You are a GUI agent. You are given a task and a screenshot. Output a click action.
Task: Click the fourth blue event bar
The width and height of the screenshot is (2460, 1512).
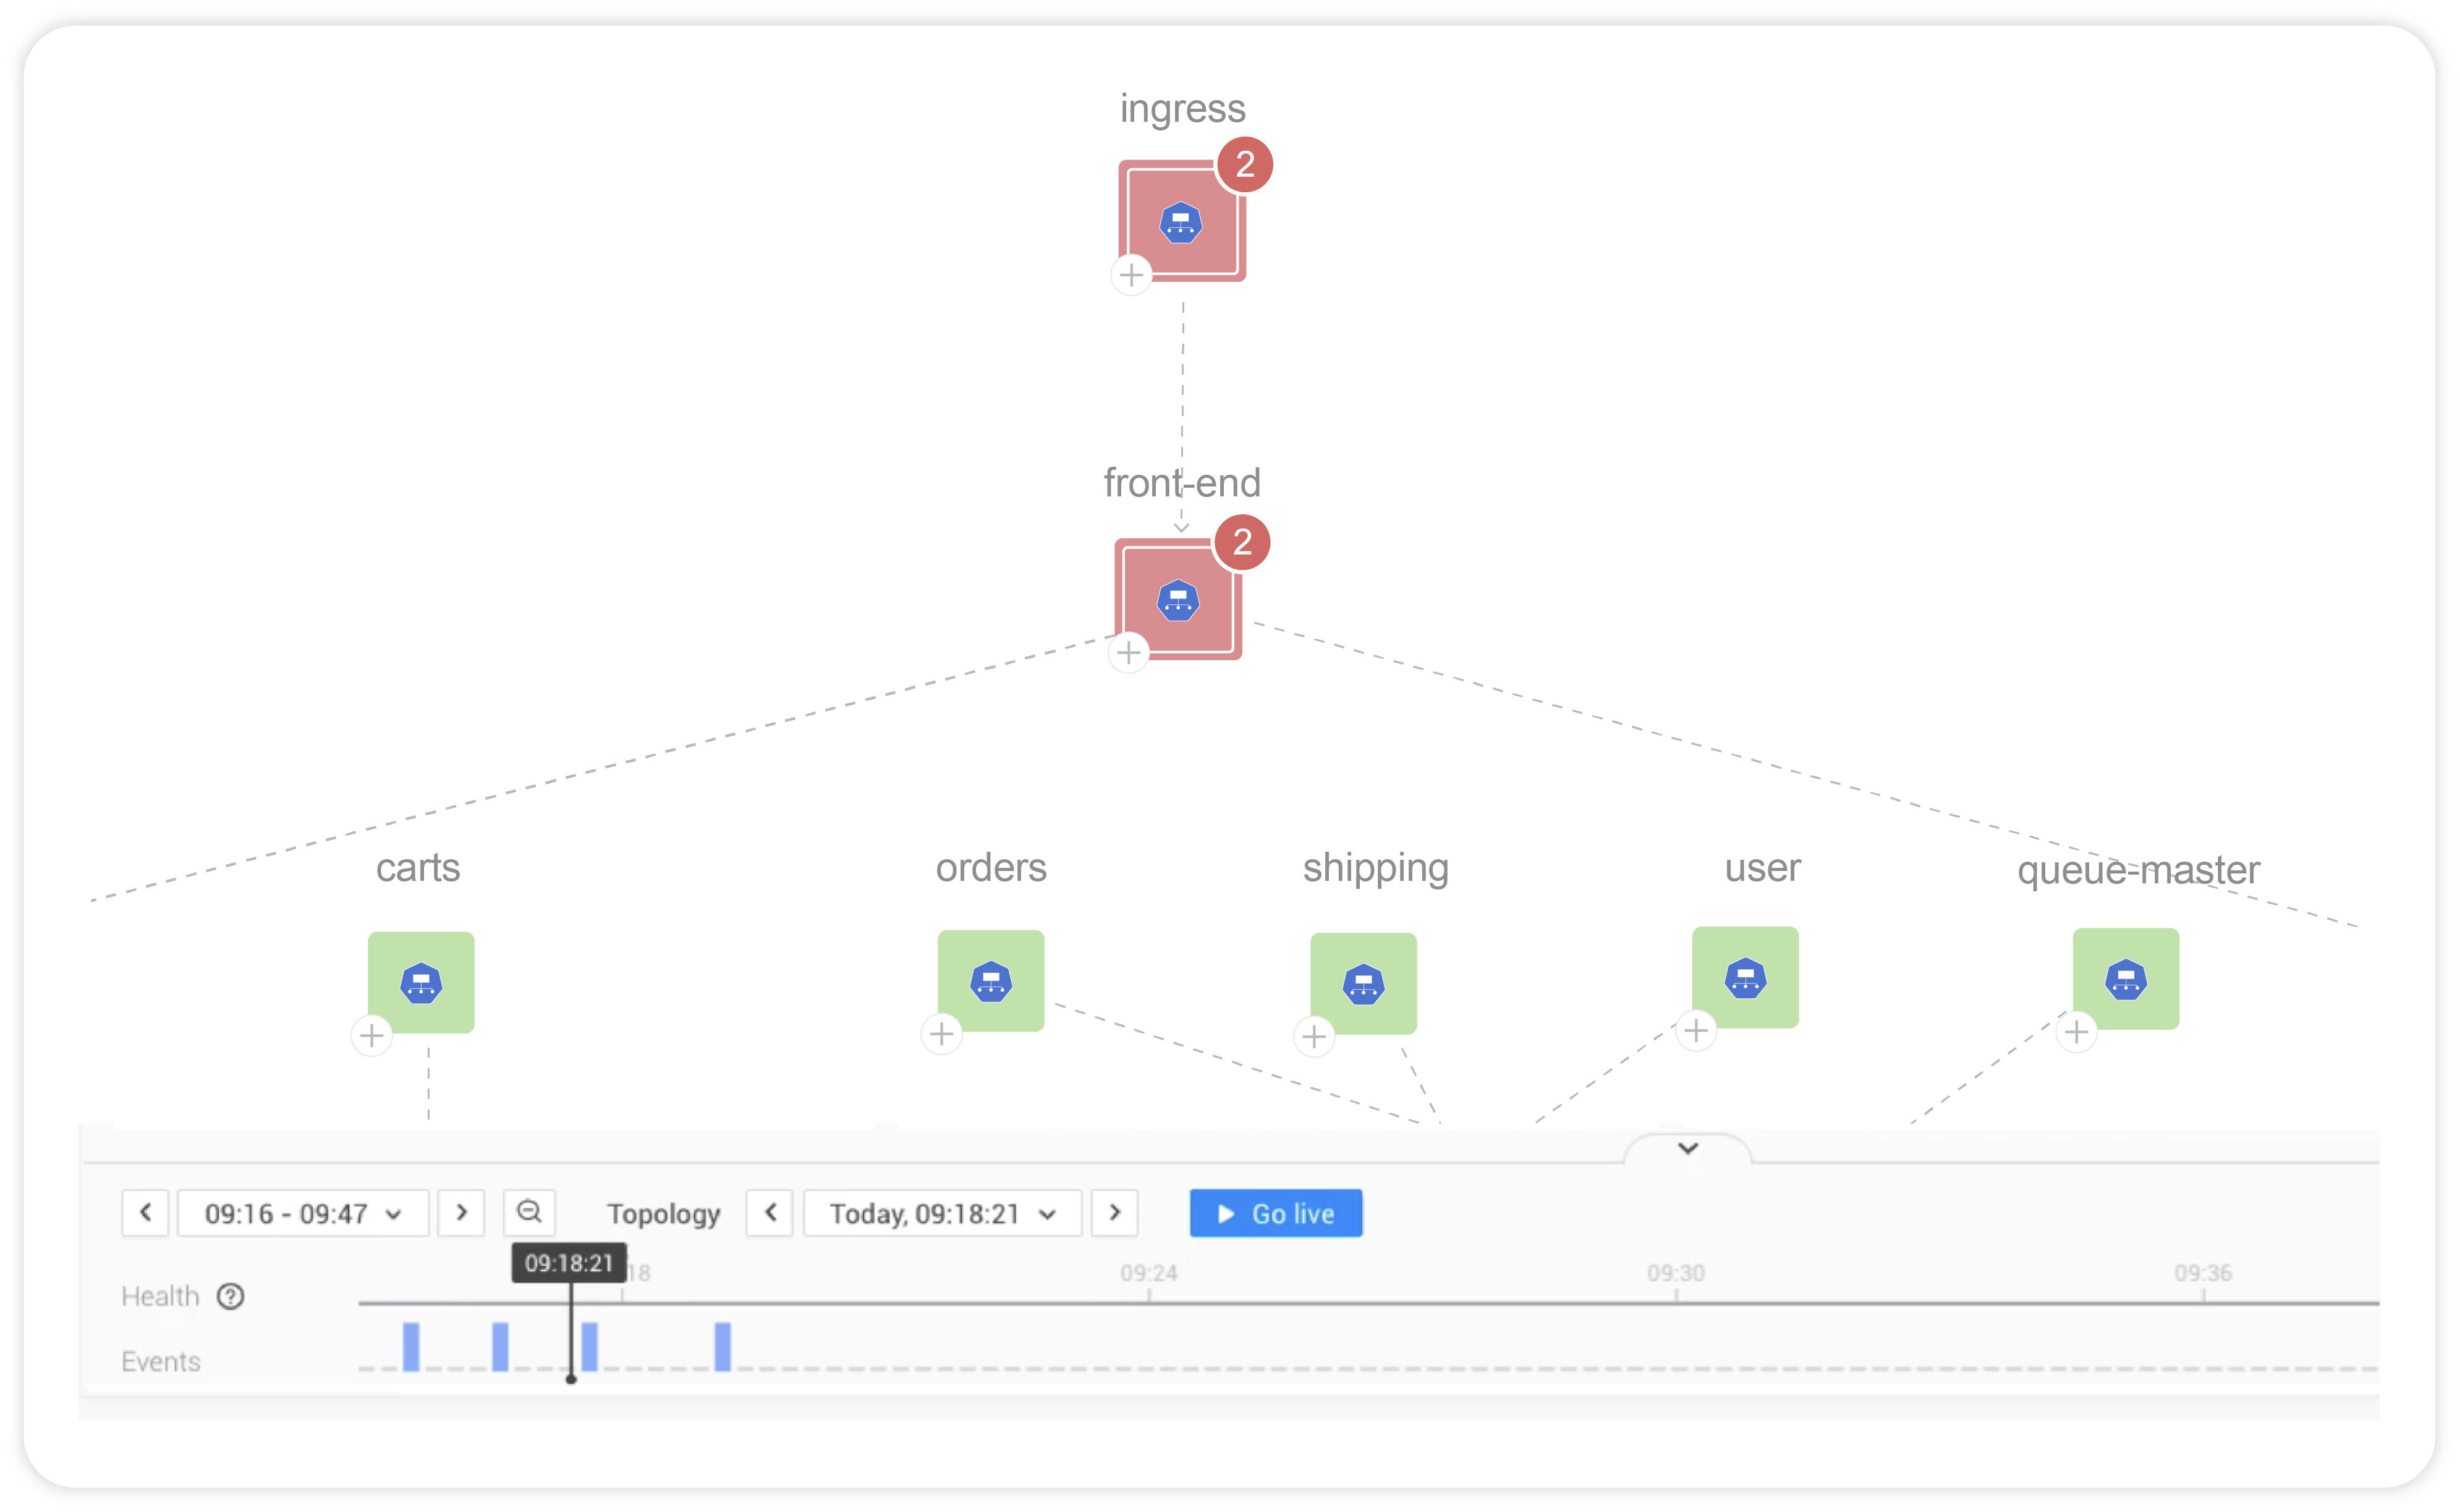(723, 1346)
